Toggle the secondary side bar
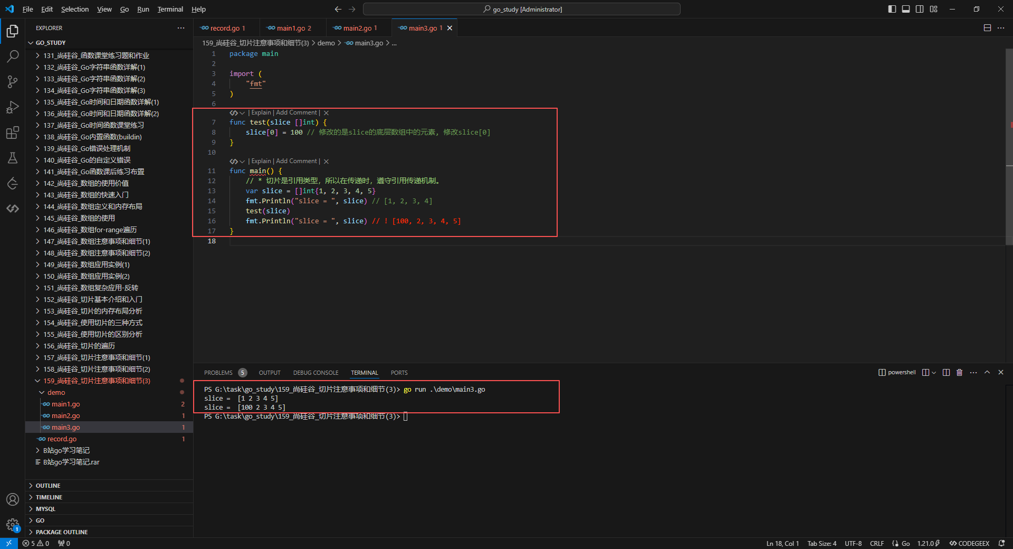Viewport: 1013px width, 549px height. click(x=920, y=9)
